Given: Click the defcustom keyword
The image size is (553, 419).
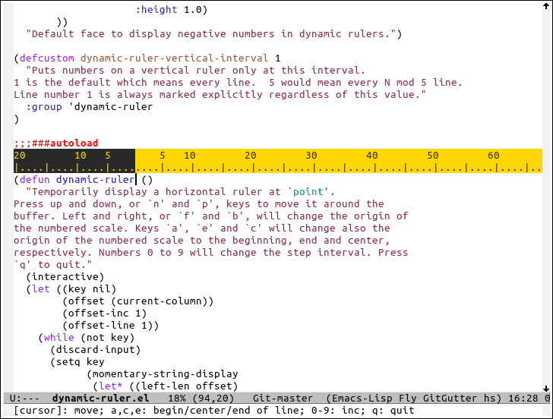Looking at the screenshot, I should click(47, 58).
